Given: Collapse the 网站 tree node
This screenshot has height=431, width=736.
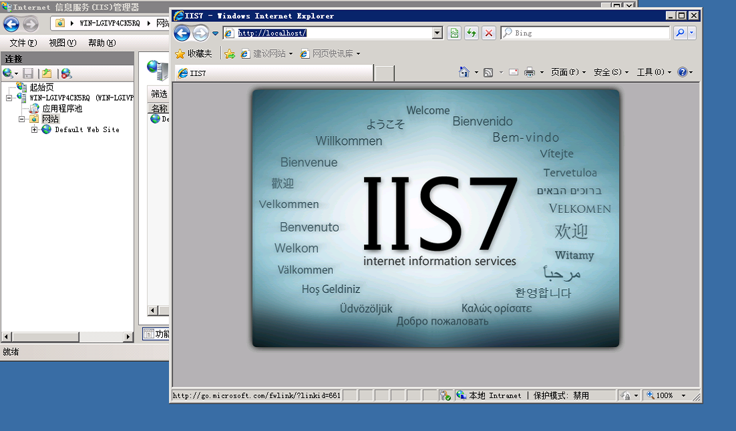Looking at the screenshot, I should (21, 119).
